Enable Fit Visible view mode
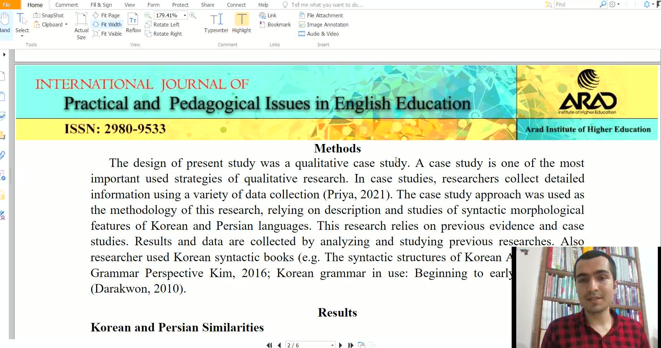661x348 pixels. pyautogui.click(x=107, y=34)
